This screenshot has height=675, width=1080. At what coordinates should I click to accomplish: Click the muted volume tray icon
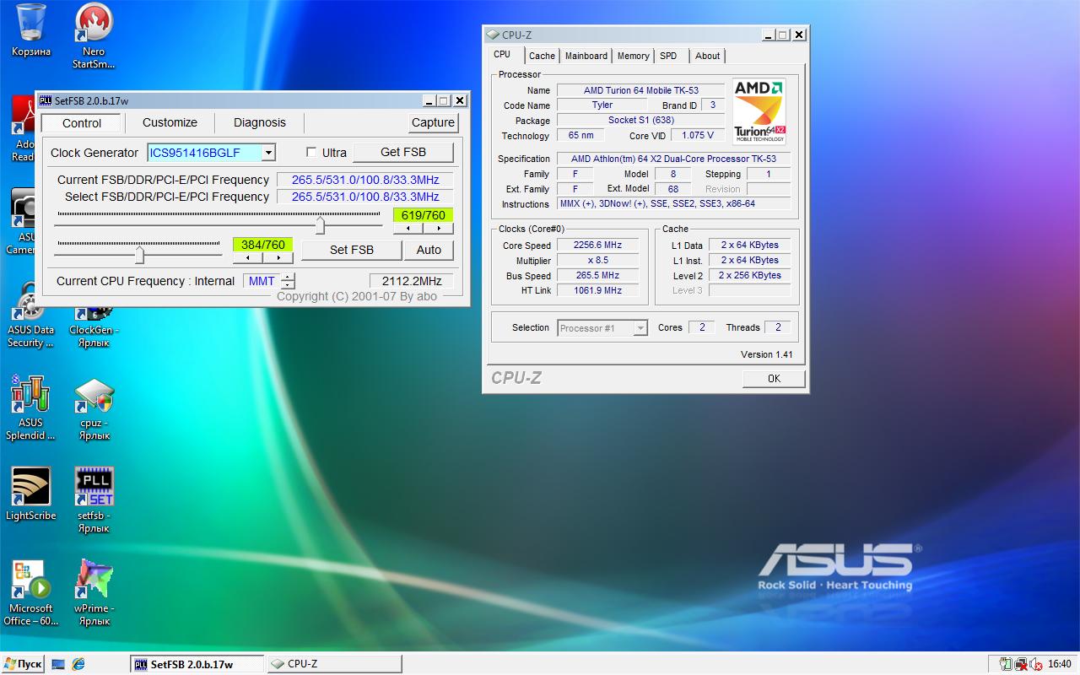pyautogui.click(x=1035, y=664)
